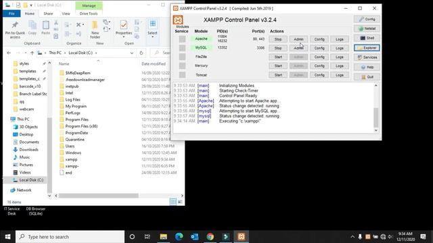The height and width of the screenshot is (243, 433).
Task: Expand the Properties dropdown arrow
Action: [x=123, y=37]
